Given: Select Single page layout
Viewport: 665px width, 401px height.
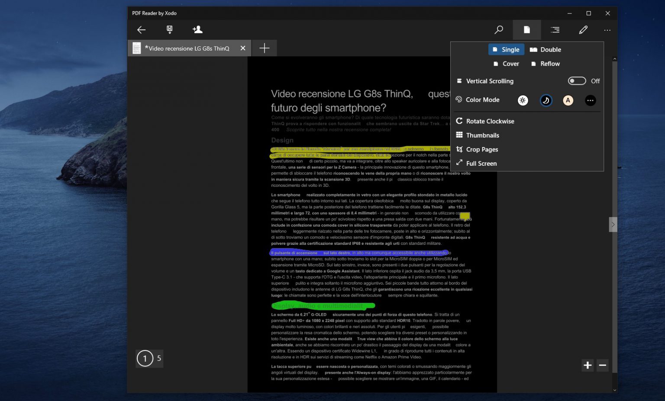Looking at the screenshot, I should tap(506, 49).
